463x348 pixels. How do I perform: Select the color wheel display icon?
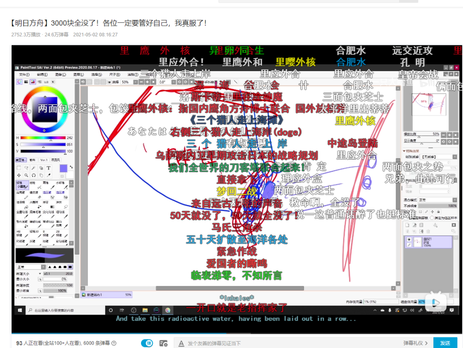[x=19, y=82]
